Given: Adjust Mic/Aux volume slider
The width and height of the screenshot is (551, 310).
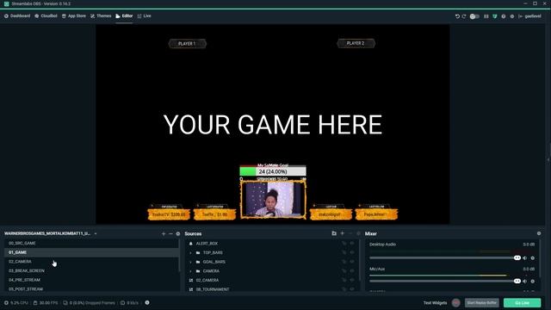Looking at the screenshot, I should (445, 282).
